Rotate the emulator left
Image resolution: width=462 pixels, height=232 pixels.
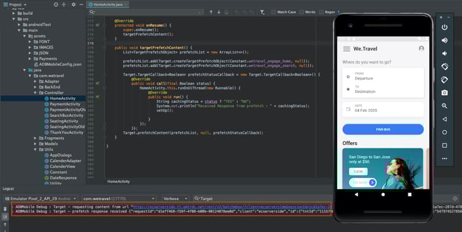click(x=444, y=66)
